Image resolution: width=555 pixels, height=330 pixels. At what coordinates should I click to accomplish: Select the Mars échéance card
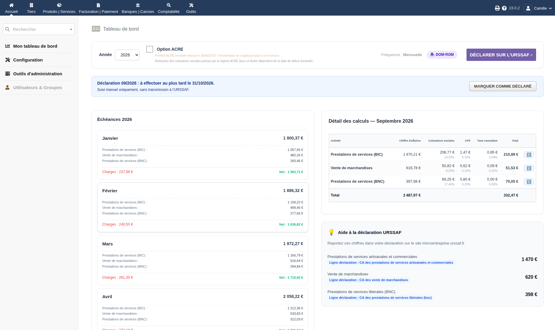(203, 260)
